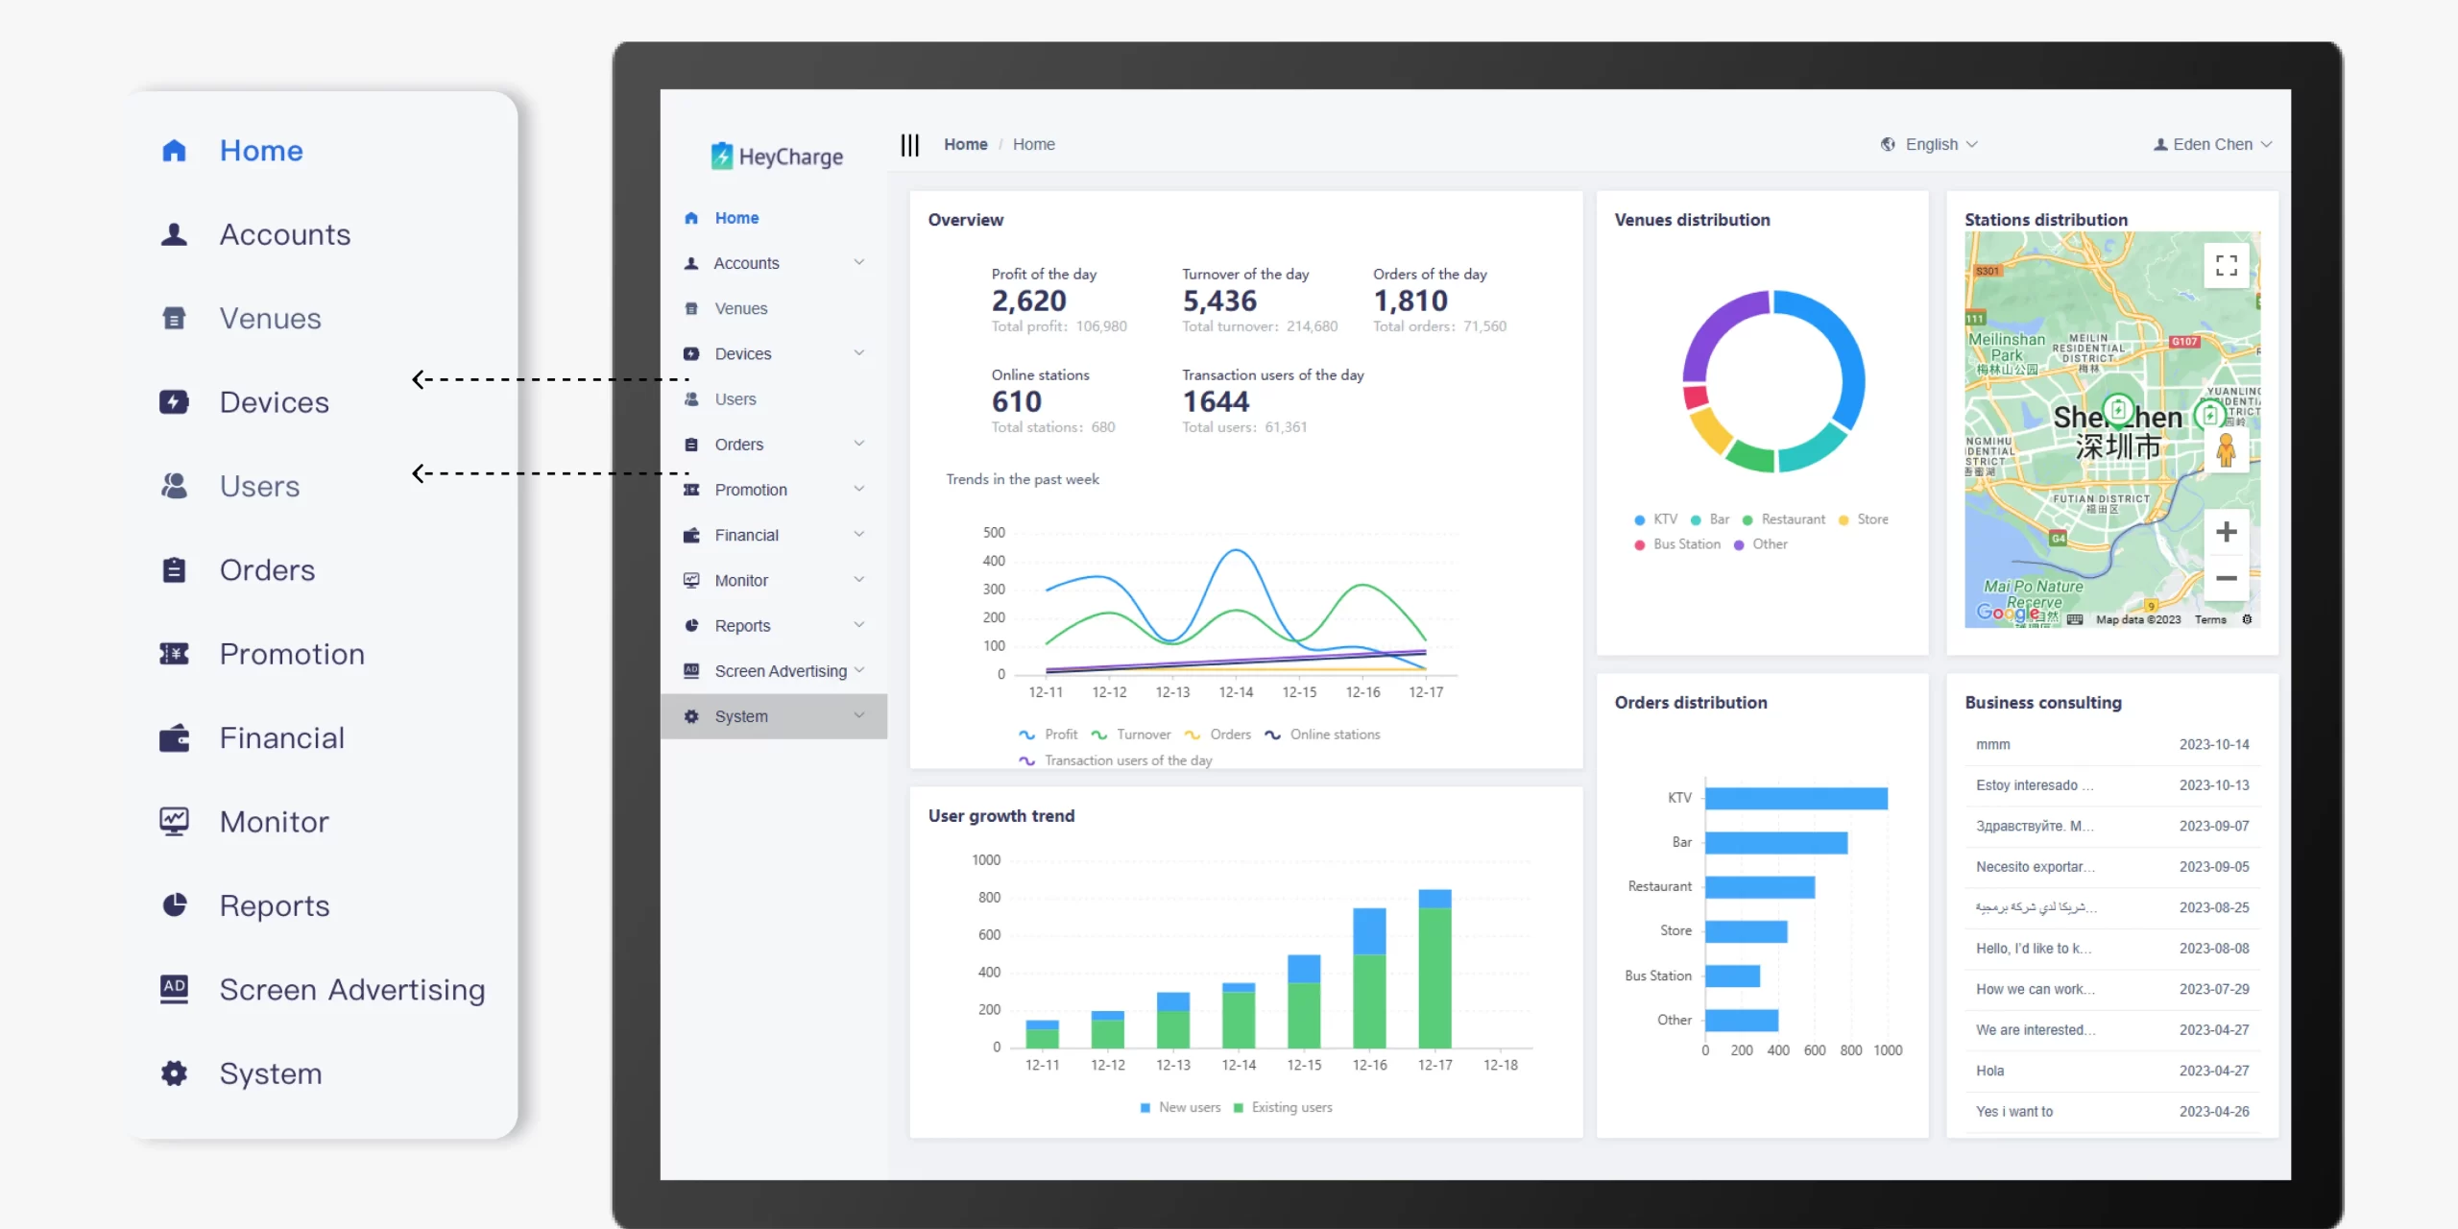The image size is (2458, 1229).
Task: Click the globe language icon
Action: [x=1888, y=144]
